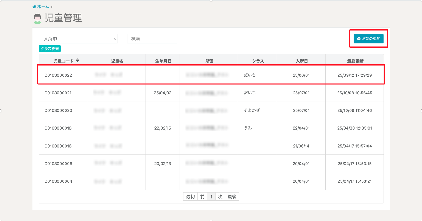This screenshot has height=221, width=422.
Task: Go to 最後 last page
Action: pyautogui.click(x=232, y=197)
